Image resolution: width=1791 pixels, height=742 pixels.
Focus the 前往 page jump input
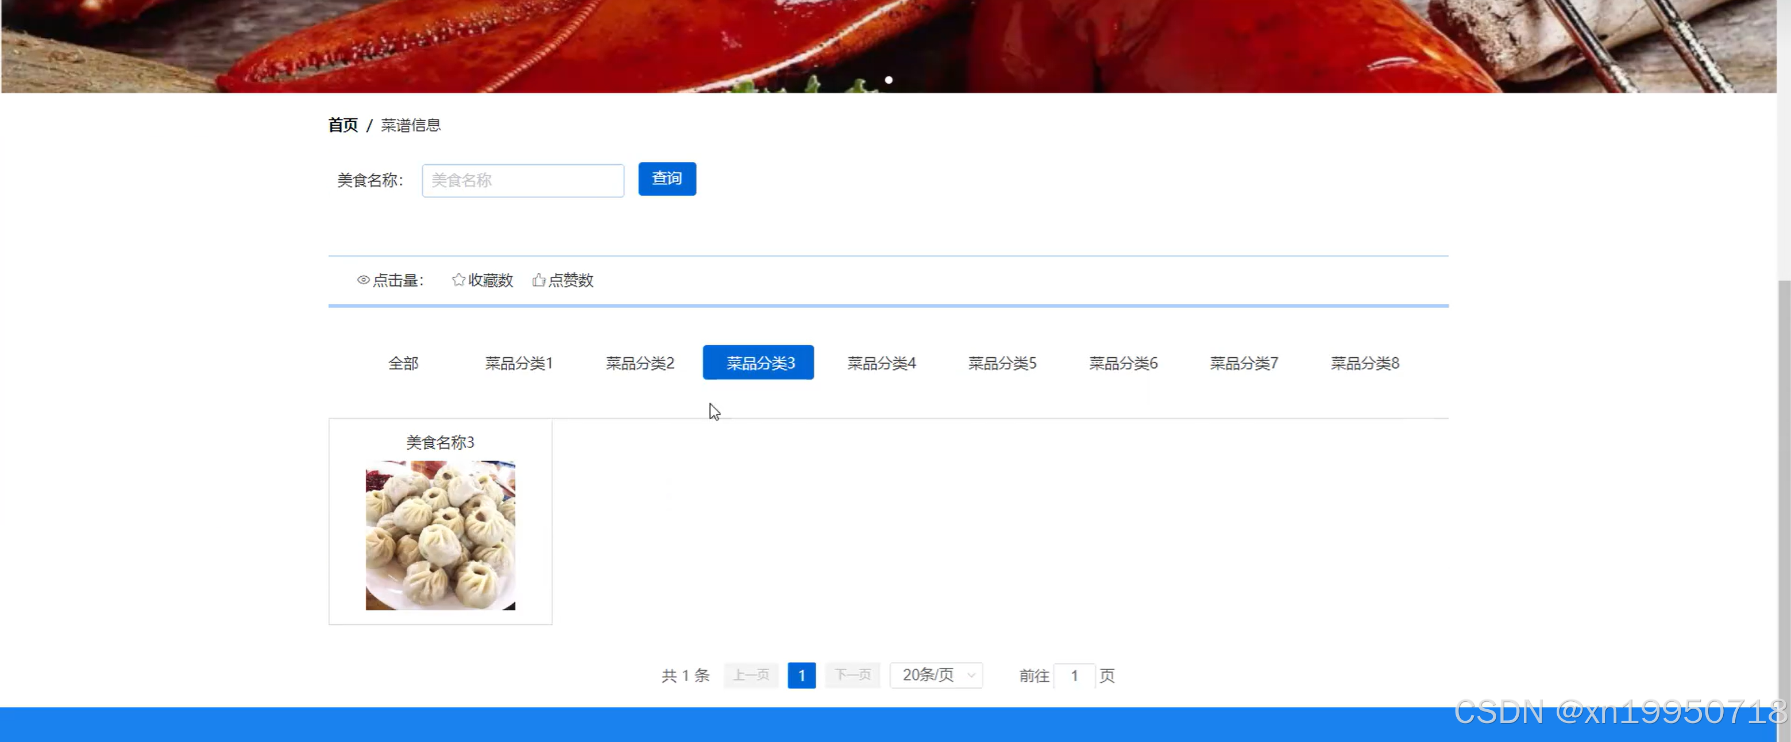pyautogui.click(x=1074, y=676)
